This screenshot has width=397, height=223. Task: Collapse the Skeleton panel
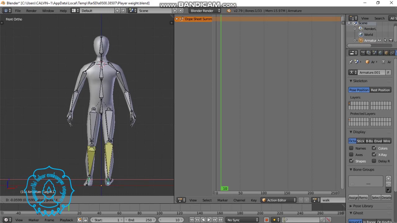(351, 81)
